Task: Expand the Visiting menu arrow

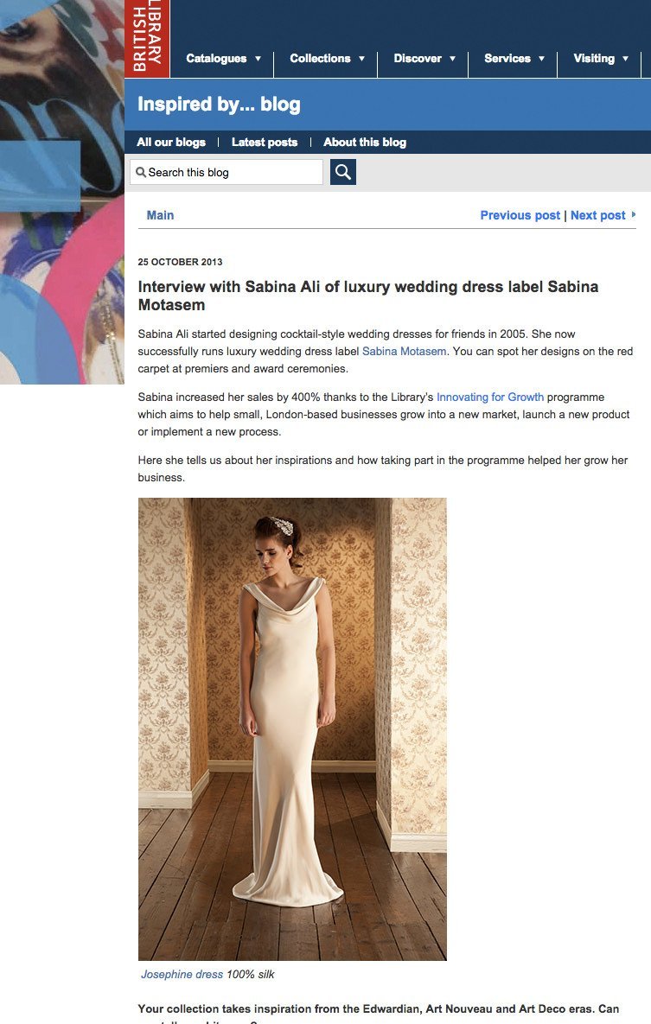Action: click(626, 59)
